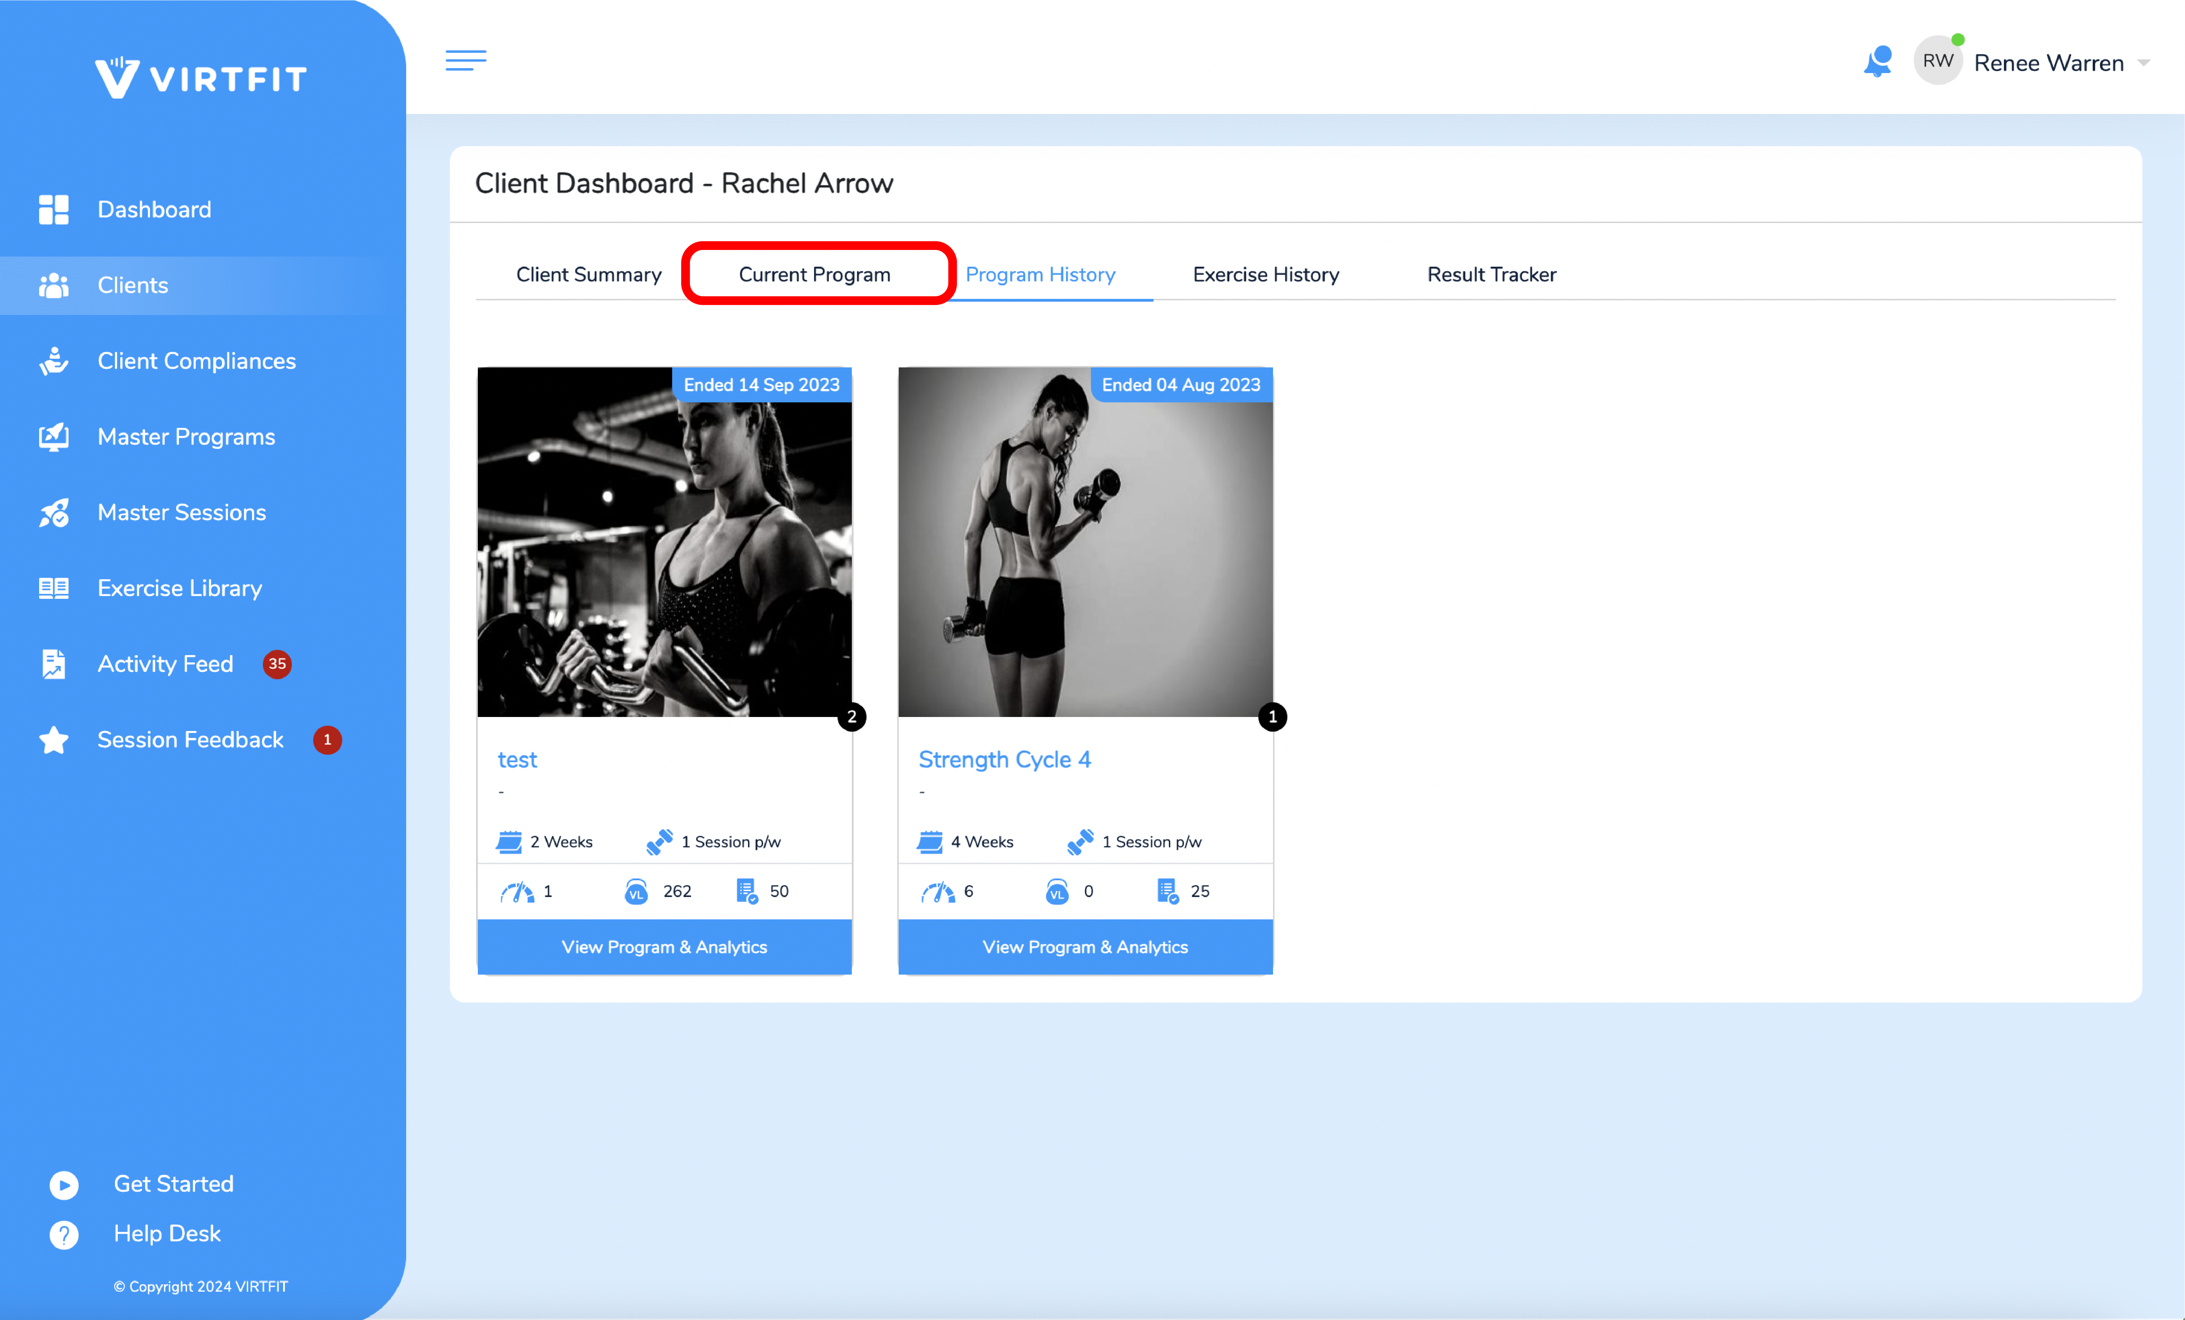Viewport: 2185px width, 1320px height.
Task: Click the VIRTFIT logo
Action: pos(201,78)
